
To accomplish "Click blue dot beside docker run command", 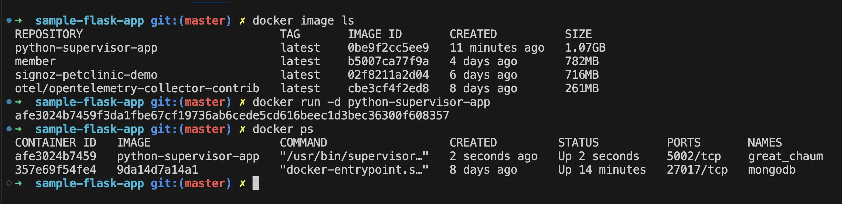I will pos(9,102).
